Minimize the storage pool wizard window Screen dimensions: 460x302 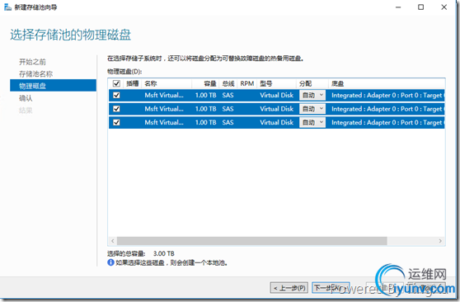(398, 7)
